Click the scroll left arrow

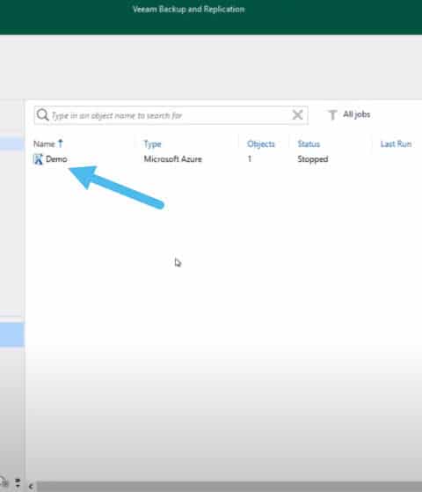tap(31, 487)
